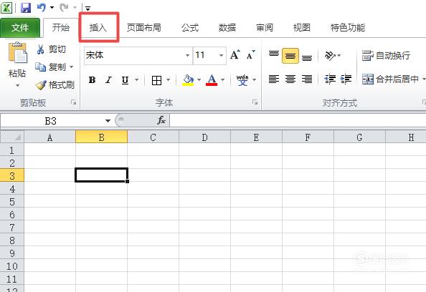Switch to the 视图 (View) tab
The width and height of the screenshot is (426, 292).
tap(301, 28)
